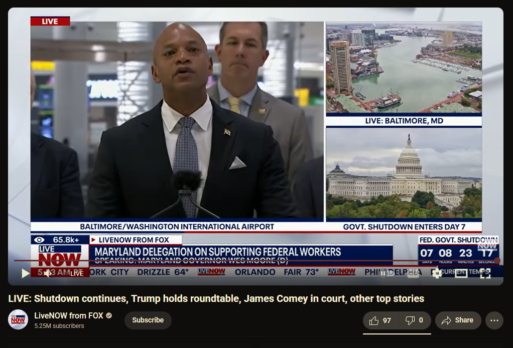513x348 pixels.
Task: Dislike the video with thumbs down
Action: pos(415,320)
